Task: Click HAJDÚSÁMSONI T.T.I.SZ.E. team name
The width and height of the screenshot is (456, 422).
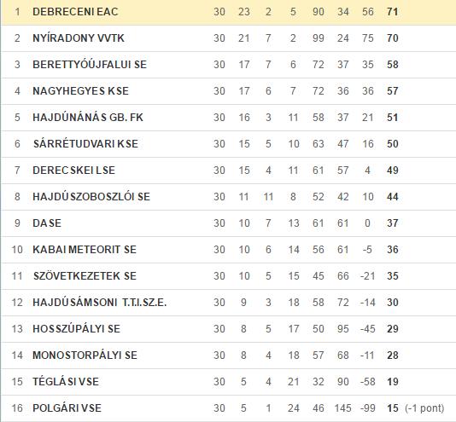Action: pyautogui.click(x=99, y=303)
